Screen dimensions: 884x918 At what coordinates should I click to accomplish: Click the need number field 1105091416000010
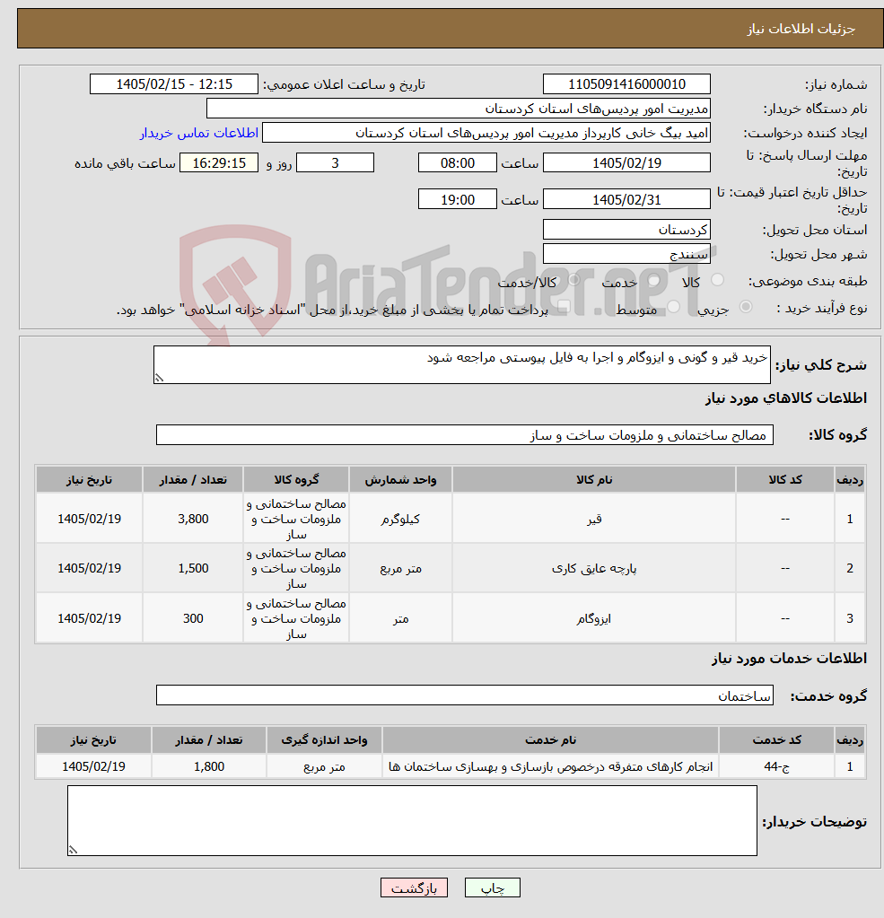(x=626, y=84)
